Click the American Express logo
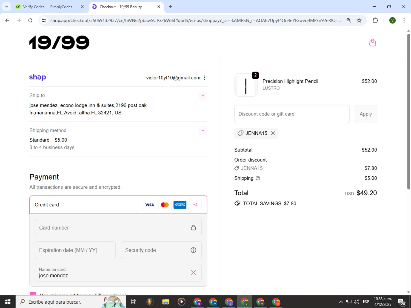 [180, 205]
